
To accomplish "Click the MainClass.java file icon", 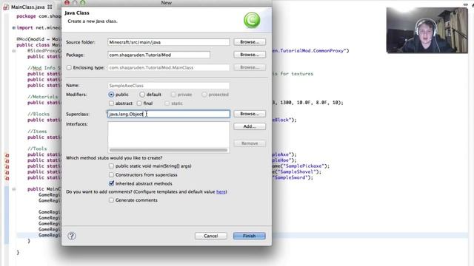I will click(x=6, y=7).
